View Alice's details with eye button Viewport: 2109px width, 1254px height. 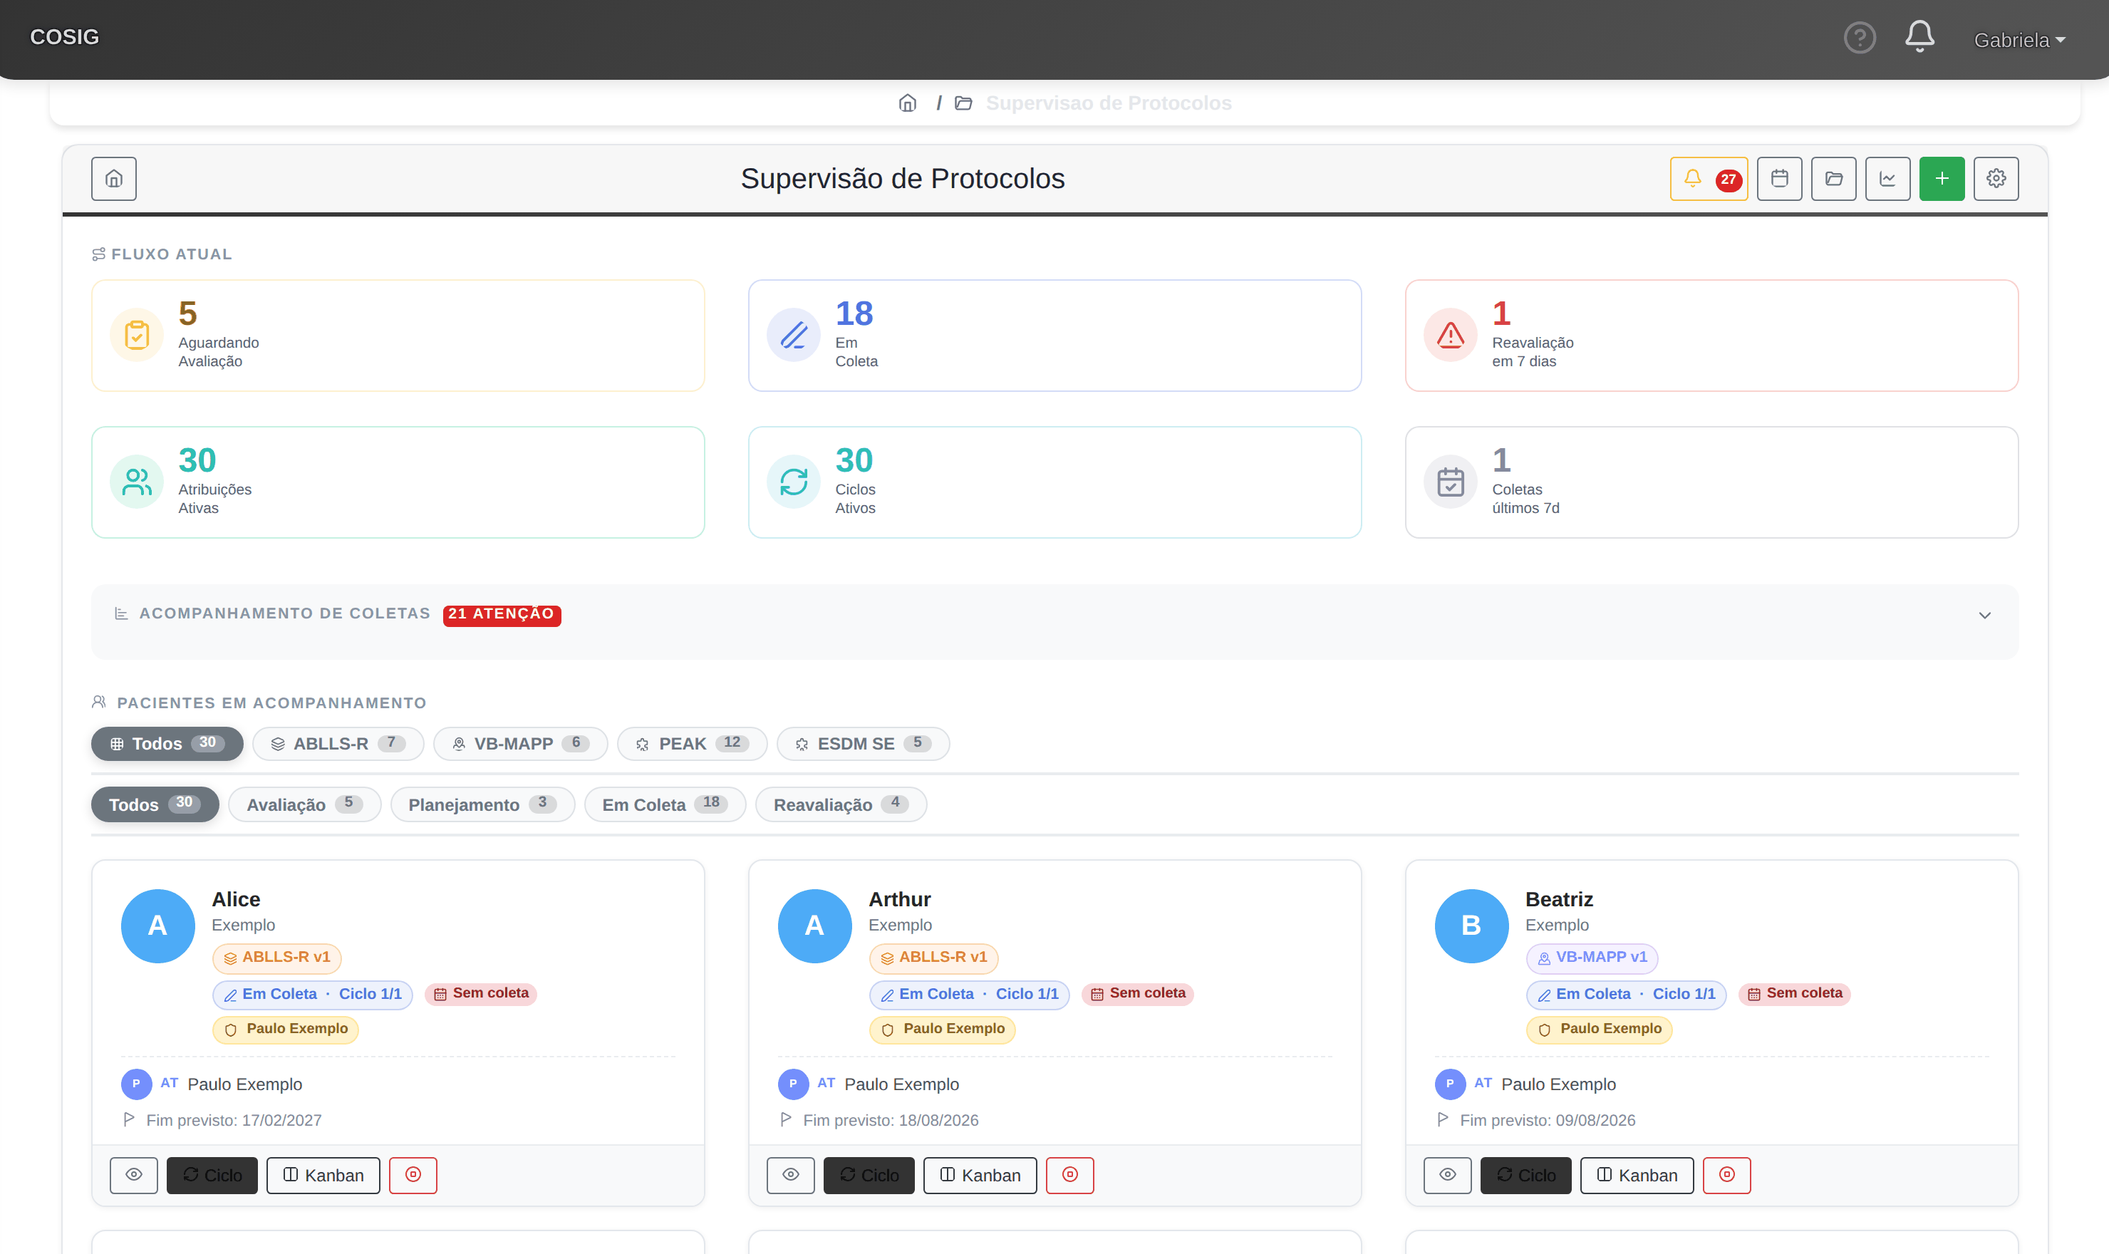point(133,1176)
